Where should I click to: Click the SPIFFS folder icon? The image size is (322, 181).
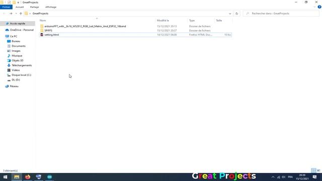pyautogui.click(x=42, y=31)
